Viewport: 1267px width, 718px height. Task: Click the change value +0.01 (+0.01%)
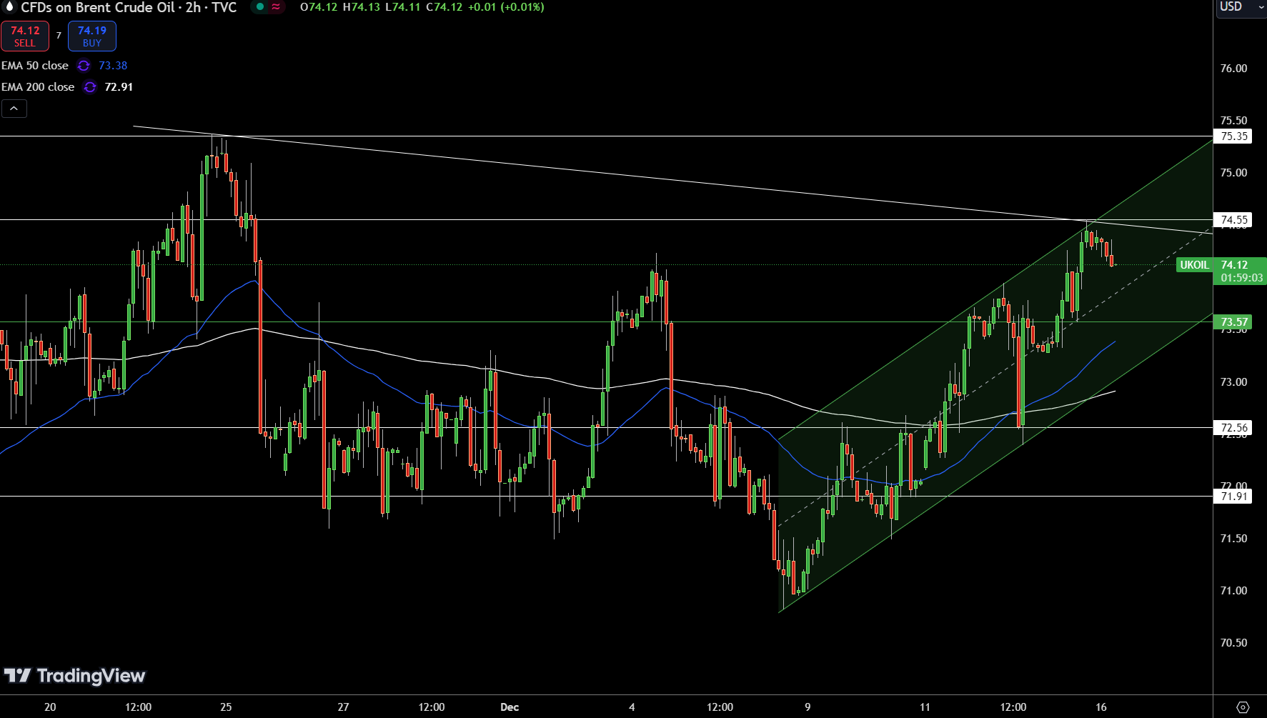(x=506, y=7)
